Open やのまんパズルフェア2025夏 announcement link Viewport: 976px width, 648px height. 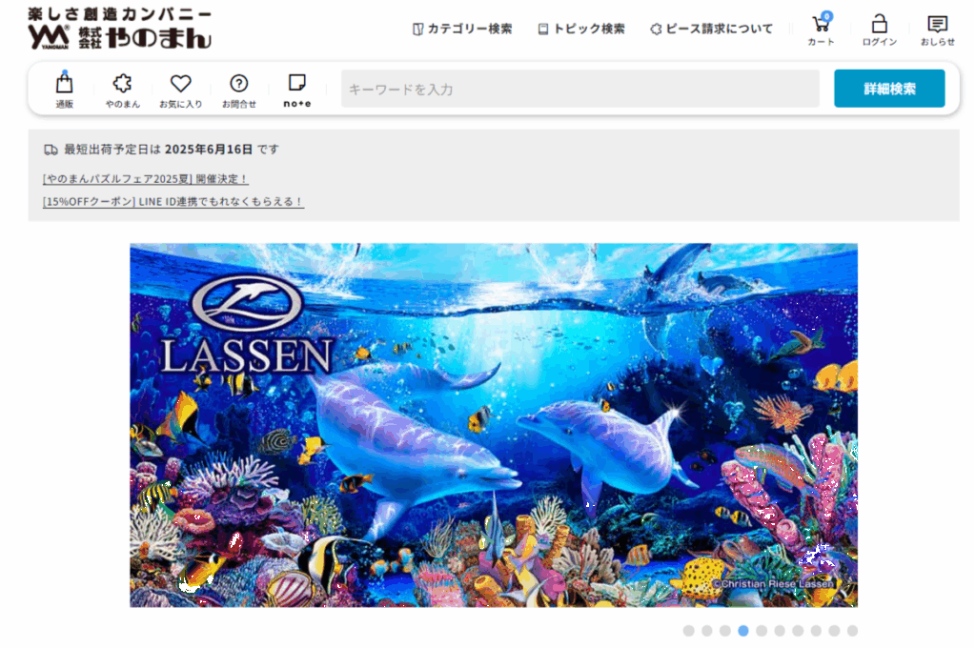(146, 179)
